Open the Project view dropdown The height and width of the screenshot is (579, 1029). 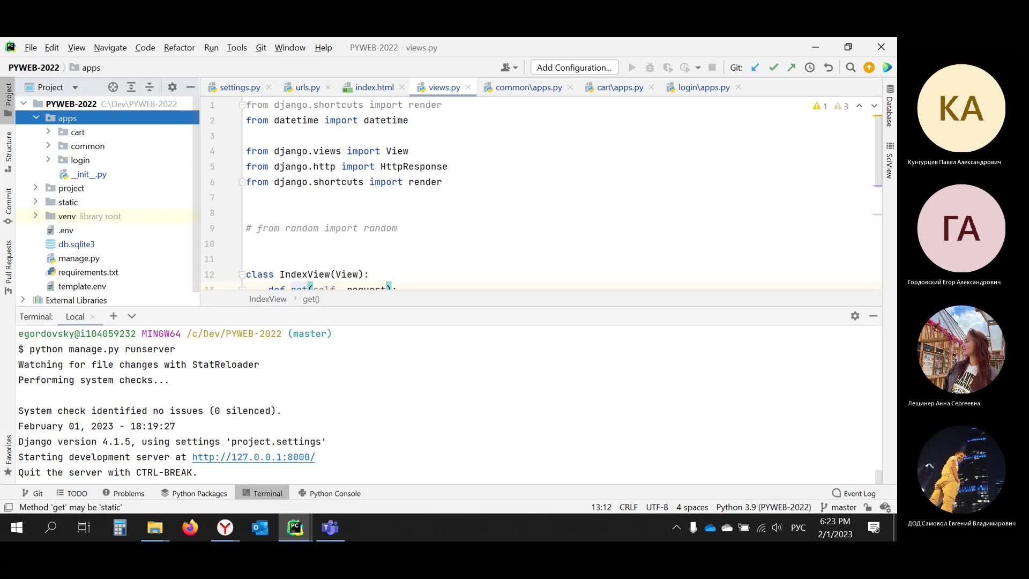click(x=75, y=87)
